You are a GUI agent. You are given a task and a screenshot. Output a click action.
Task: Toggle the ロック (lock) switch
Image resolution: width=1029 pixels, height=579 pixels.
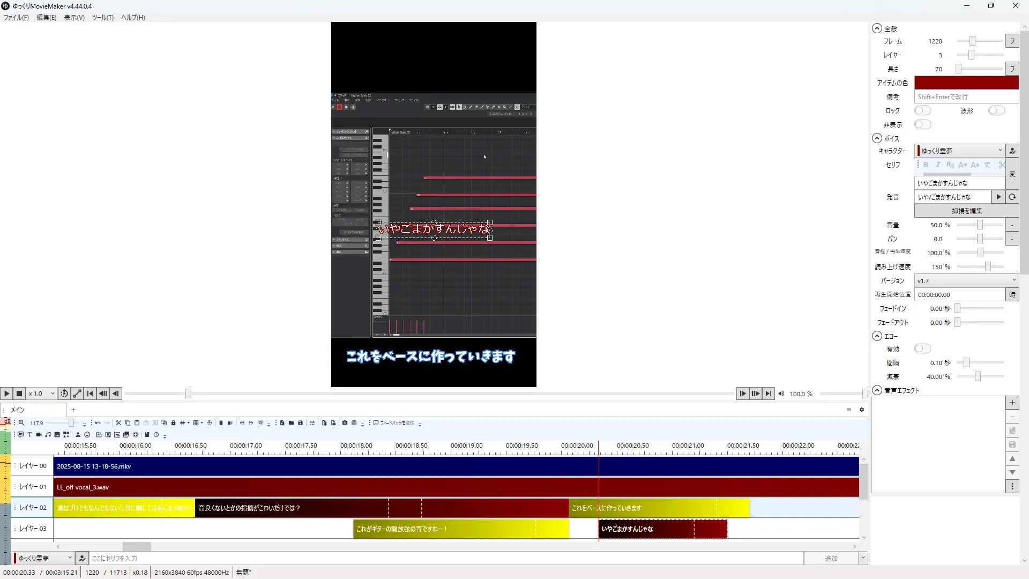pos(922,110)
